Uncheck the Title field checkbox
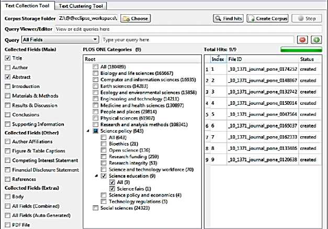This screenshot has width=328, height=229. (7, 58)
